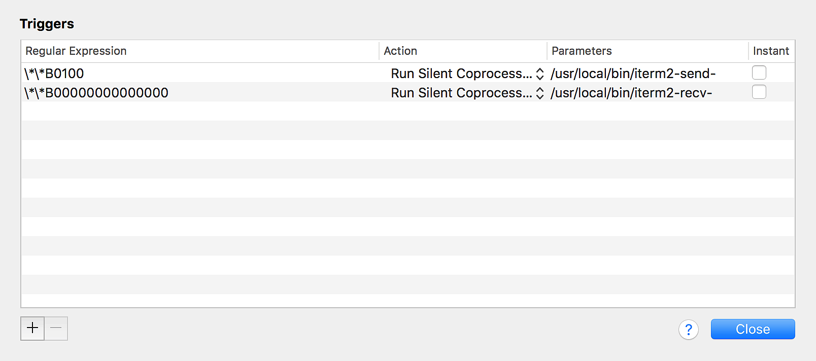Click the Close button
The image size is (816, 361).
pos(753,329)
